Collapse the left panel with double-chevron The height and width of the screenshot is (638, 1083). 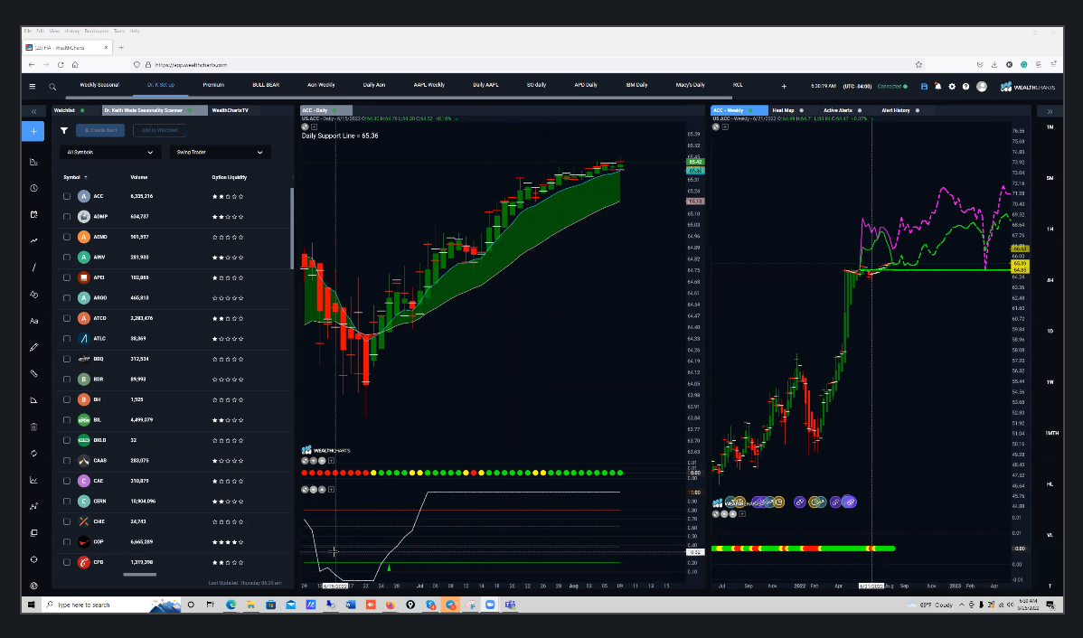click(33, 111)
